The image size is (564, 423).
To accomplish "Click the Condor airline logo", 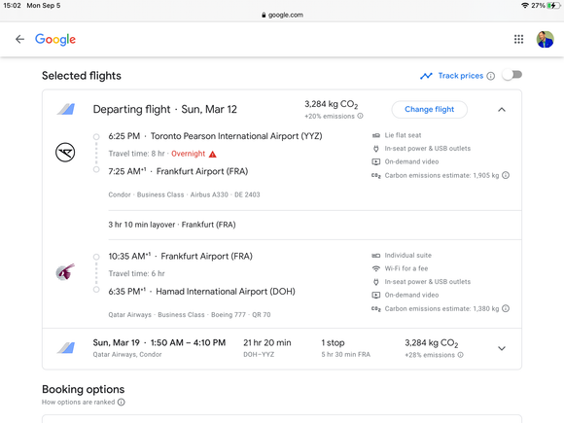I will pyautogui.click(x=65, y=152).
